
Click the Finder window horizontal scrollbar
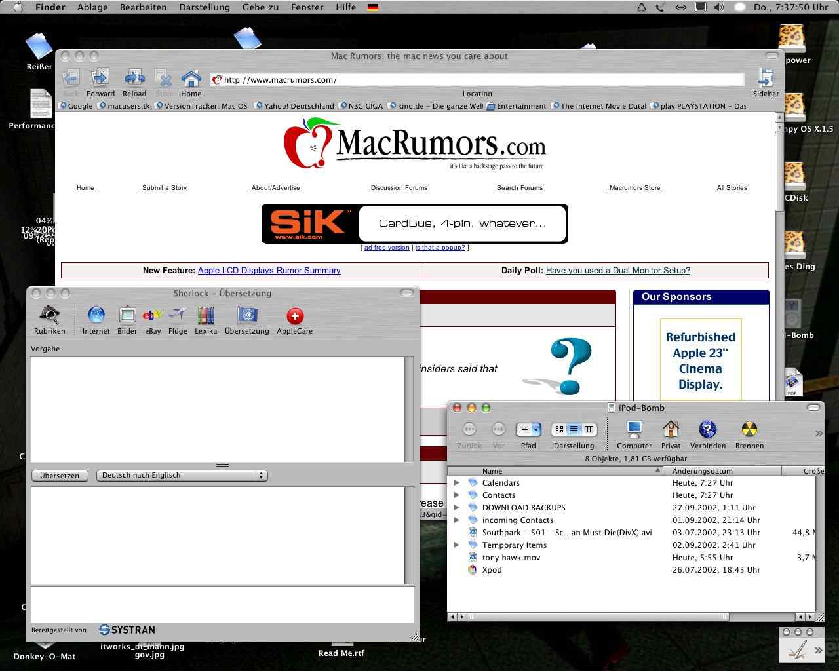pyautogui.click(x=598, y=617)
